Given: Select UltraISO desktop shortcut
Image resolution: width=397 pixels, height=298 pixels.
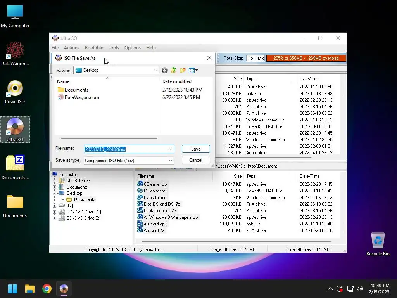Looking at the screenshot, I should coord(15,130).
